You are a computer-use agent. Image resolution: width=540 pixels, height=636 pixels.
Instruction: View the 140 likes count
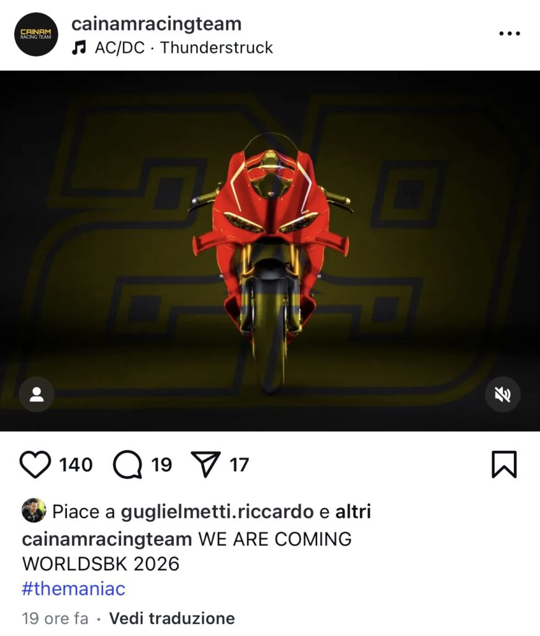[76, 465]
